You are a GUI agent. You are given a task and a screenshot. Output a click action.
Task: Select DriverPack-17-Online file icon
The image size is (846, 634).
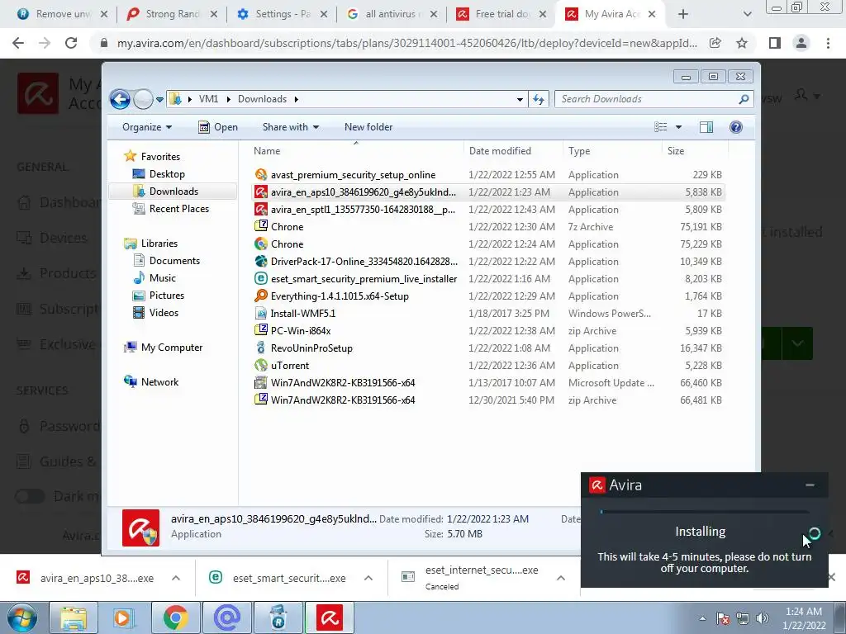pyautogui.click(x=260, y=262)
